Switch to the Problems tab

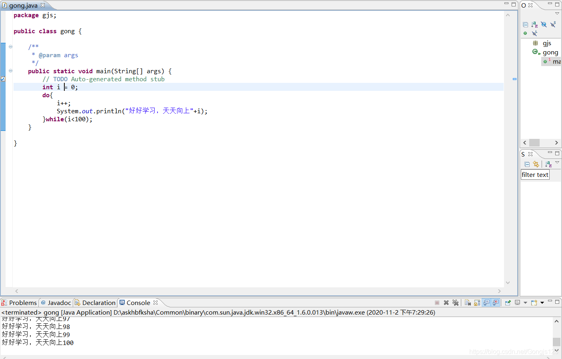coord(19,303)
